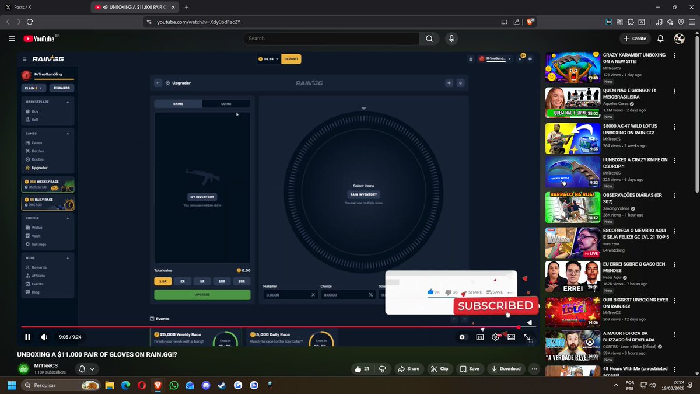
Task: Click the Create button
Action: [x=635, y=39]
